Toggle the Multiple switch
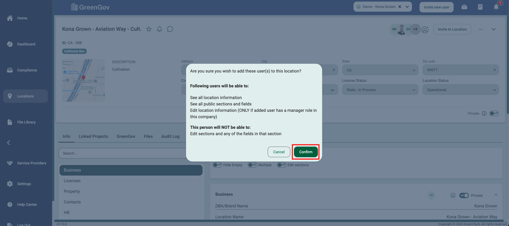The image size is (509, 226). (252, 165)
